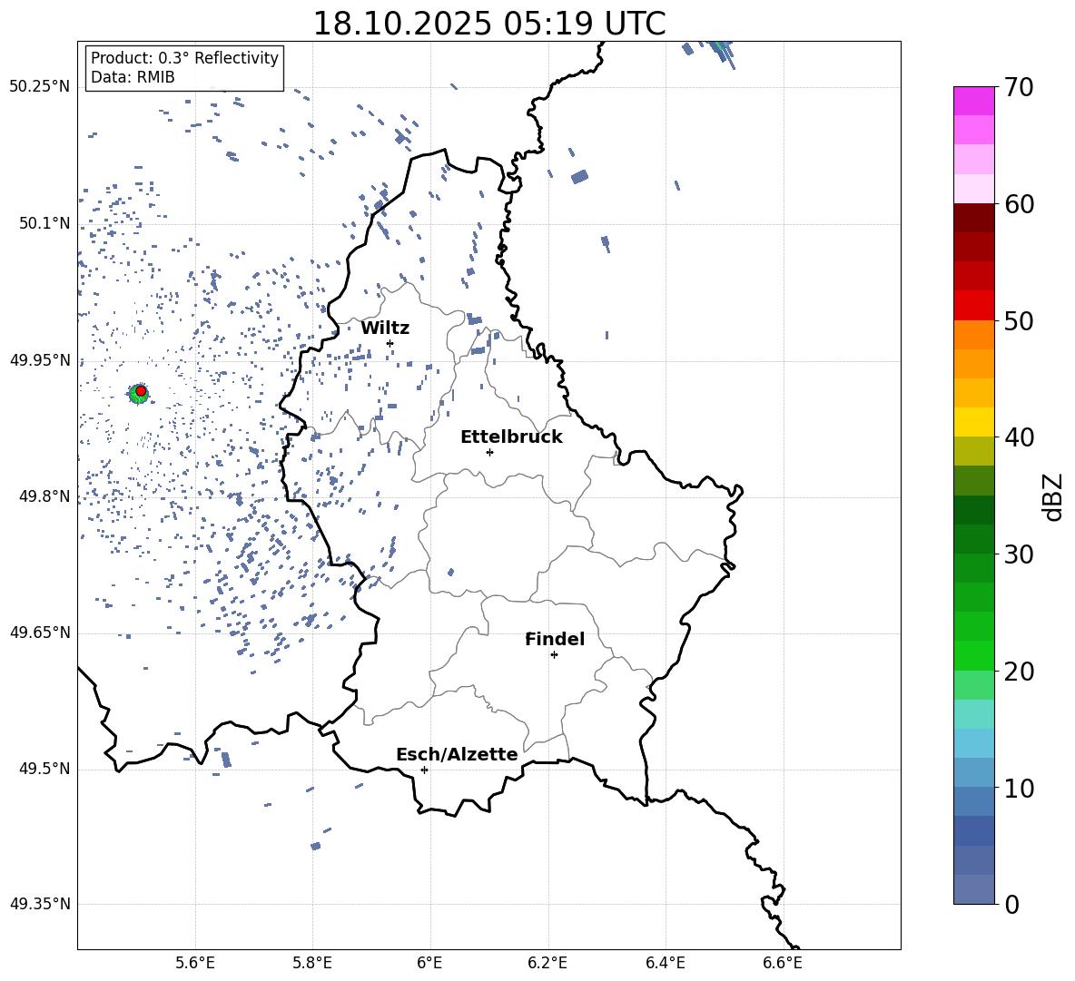The width and height of the screenshot is (1075, 981).
Task: Click the bright green colorbar segment above 20
Action: click(973, 655)
